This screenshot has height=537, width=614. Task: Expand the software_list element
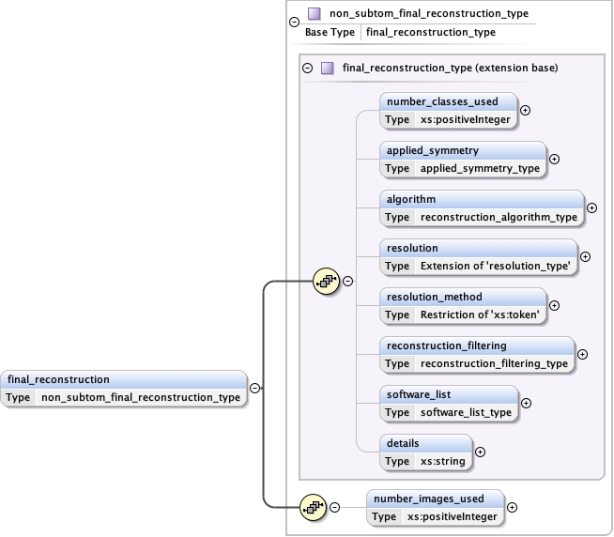(x=526, y=403)
